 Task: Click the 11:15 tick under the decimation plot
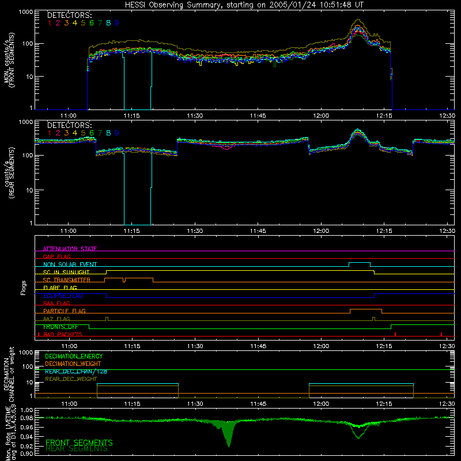coord(132,404)
